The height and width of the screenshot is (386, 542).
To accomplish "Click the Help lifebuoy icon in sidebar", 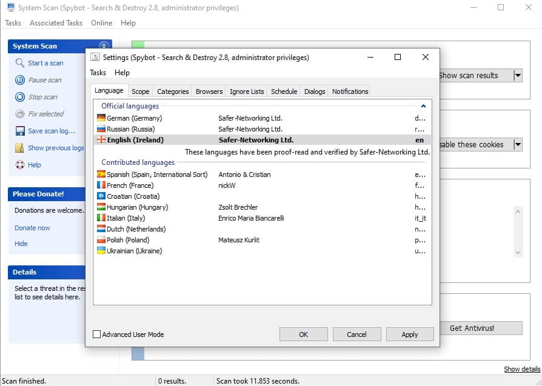I will pyautogui.click(x=19, y=165).
